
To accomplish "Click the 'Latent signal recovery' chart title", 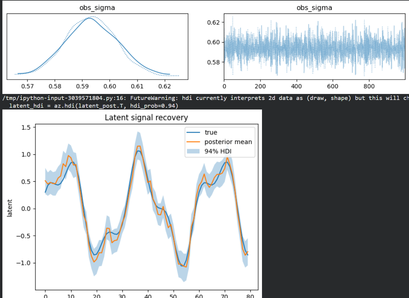I will 146,118.
